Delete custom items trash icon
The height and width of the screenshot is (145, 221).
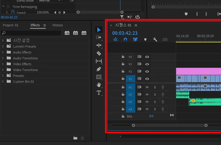pos(83,138)
